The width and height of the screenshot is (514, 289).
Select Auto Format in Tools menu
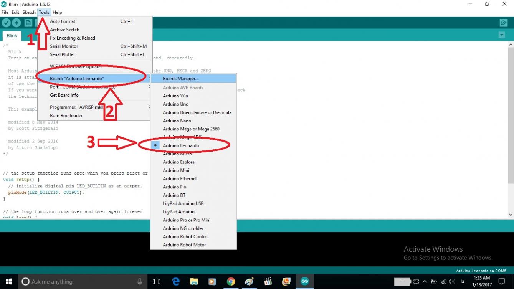63,21
